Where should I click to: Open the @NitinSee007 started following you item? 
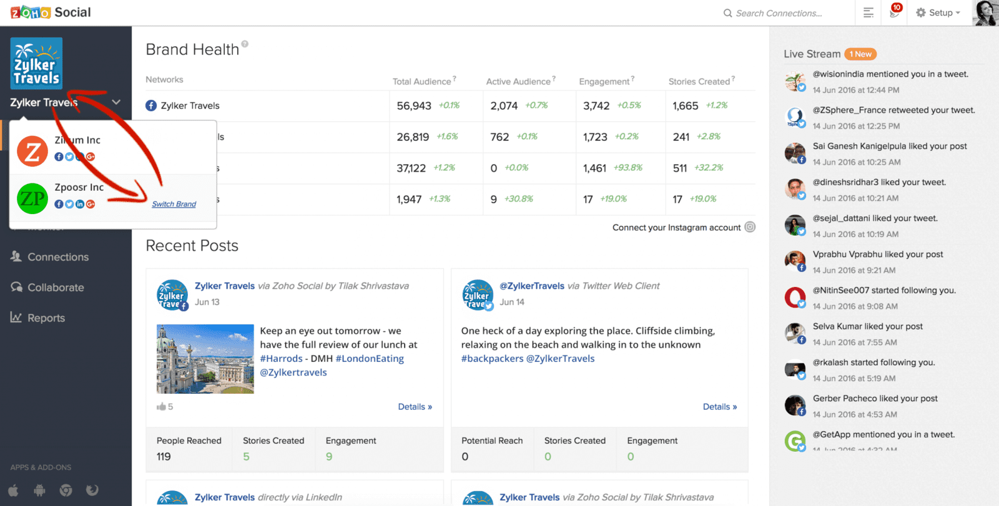coord(883,298)
